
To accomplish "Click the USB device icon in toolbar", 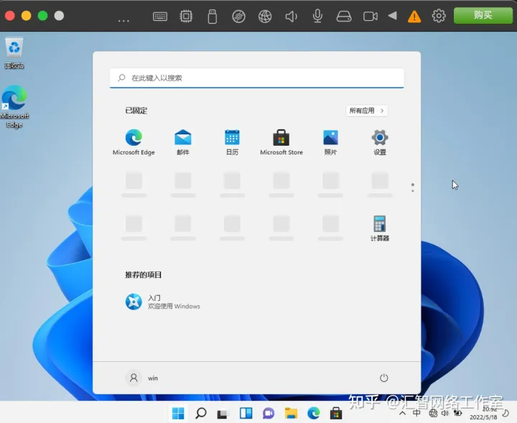I will (213, 16).
